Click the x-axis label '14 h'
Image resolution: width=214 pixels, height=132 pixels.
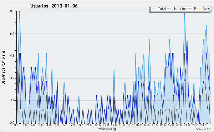tap(130, 125)
